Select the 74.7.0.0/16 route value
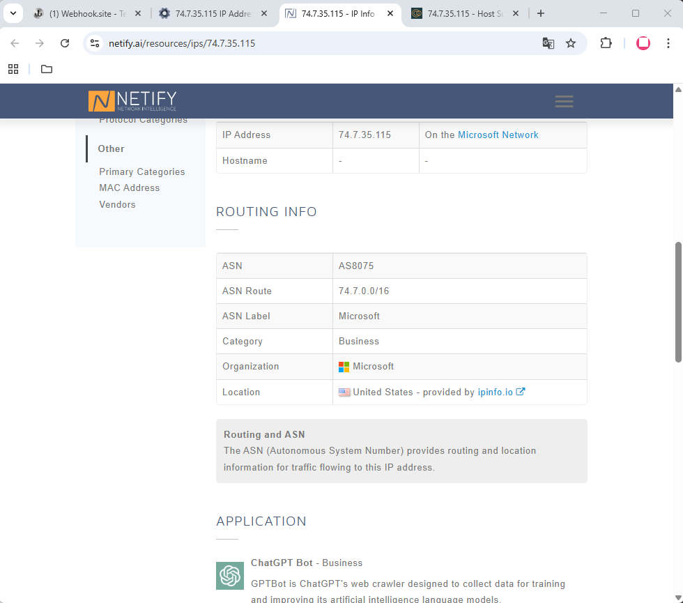Viewport: 683px width, 603px height. tap(364, 291)
